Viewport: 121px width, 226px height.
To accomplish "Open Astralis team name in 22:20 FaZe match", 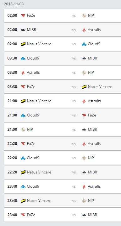I will coord(94,144).
